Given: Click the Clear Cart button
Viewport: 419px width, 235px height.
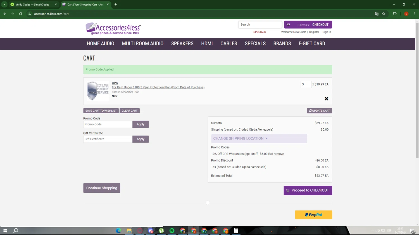Looking at the screenshot, I should (x=130, y=111).
